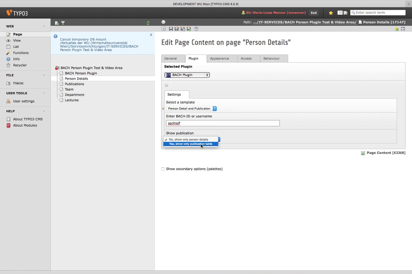
Task: Collapse the WEB module group
Action: (44, 26)
